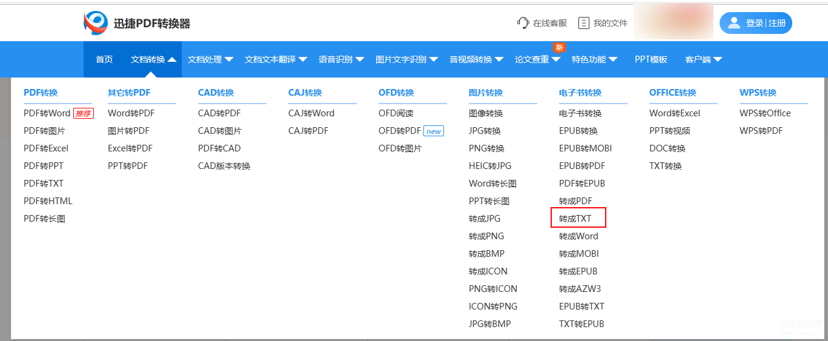The height and width of the screenshot is (341, 828).
Task: Open 我的文件 link
Action: click(610, 23)
